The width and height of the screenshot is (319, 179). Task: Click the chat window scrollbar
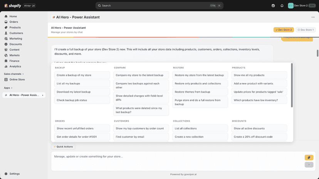[x=317, y=53]
